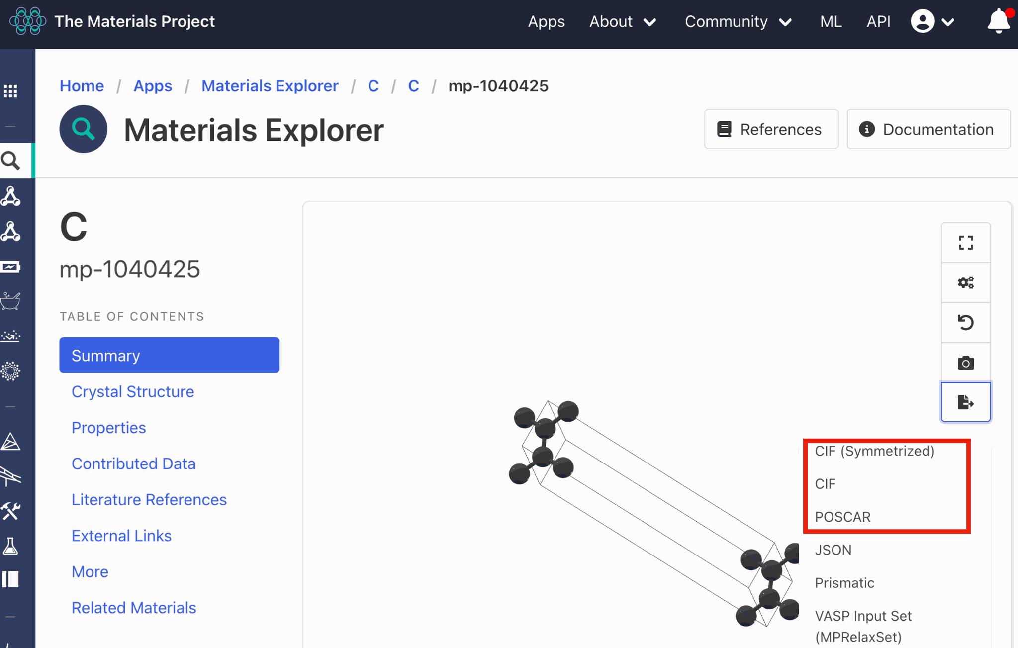Go to Materials Explorer breadcrumb link
The height and width of the screenshot is (648, 1018).
(270, 86)
